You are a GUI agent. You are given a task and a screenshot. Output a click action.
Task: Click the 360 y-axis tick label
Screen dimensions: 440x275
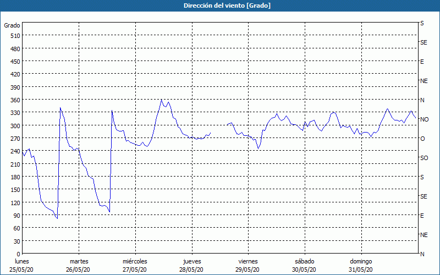pyautogui.click(x=15, y=100)
